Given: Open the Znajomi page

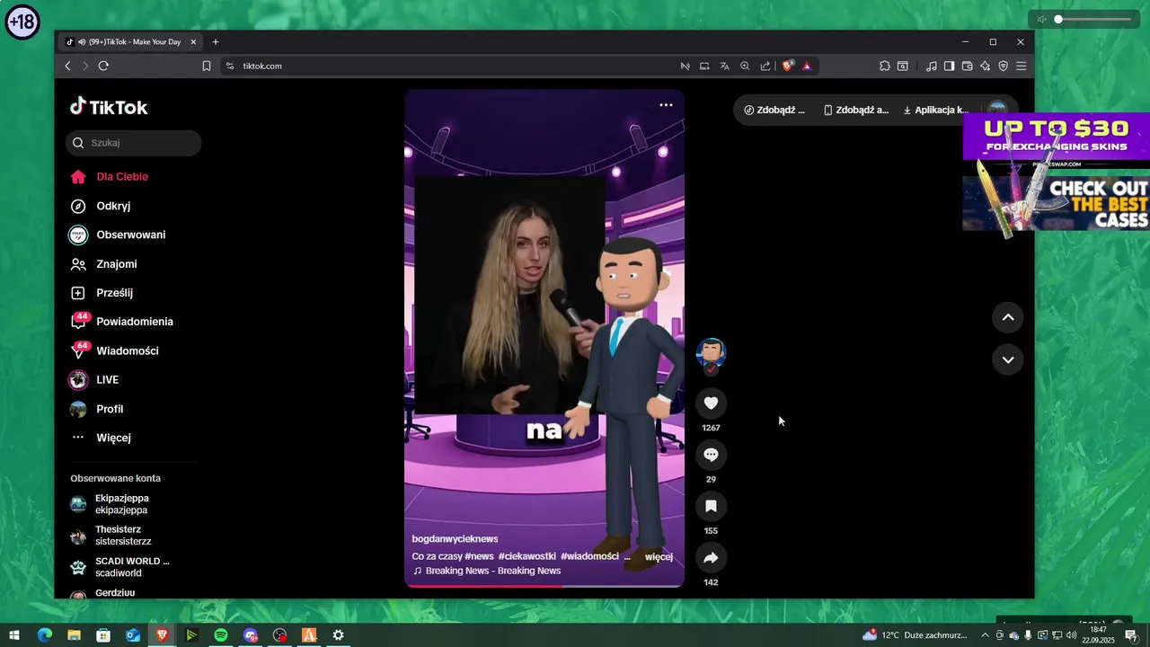Looking at the screenshot, I should (x=117, y=264).
